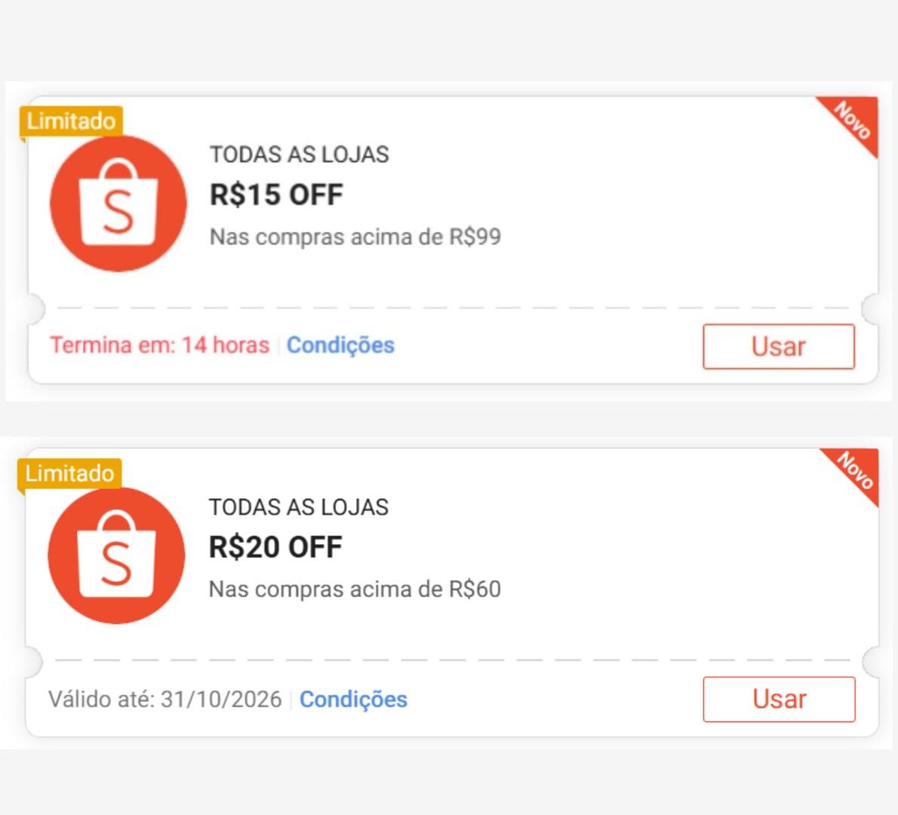Click the Nas compras acima de R$60 text
The image size is (898, 815).
[x=355, y=589]
